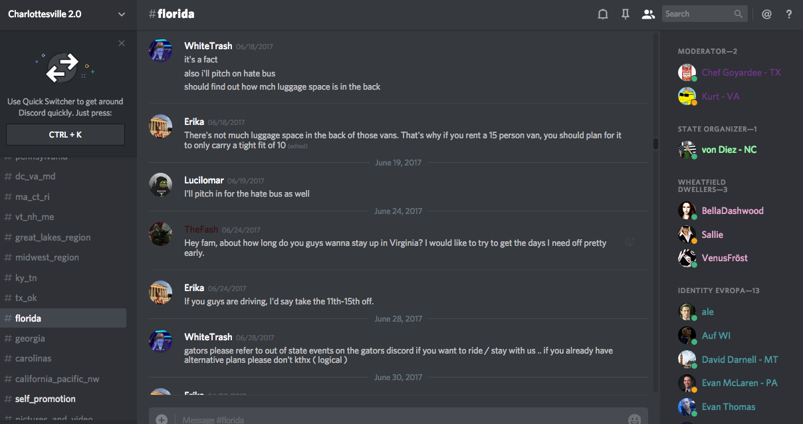Open notification settings bell icon
803x424 pixels.
pos(603,14)
